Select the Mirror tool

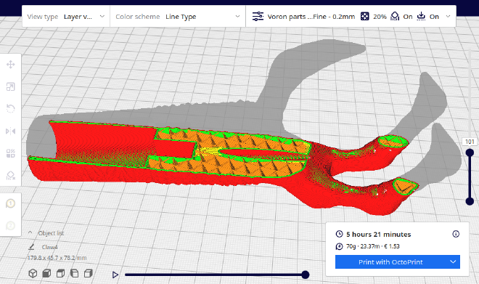tap(10, 131)
